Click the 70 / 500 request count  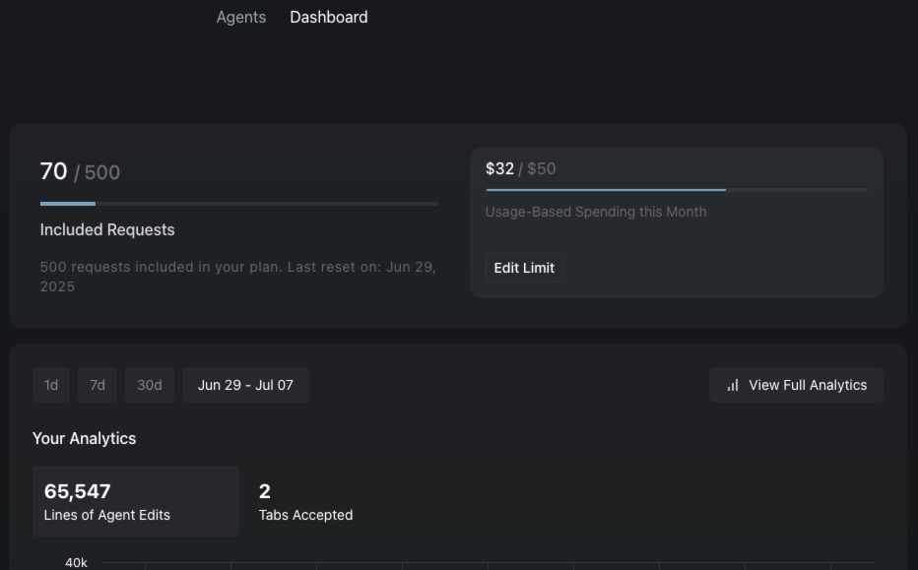tap(80, 172)
